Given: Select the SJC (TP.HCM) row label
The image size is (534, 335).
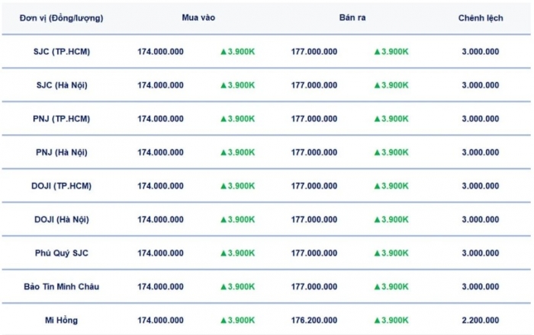Looking at the screenshot, I should (62, 52).
